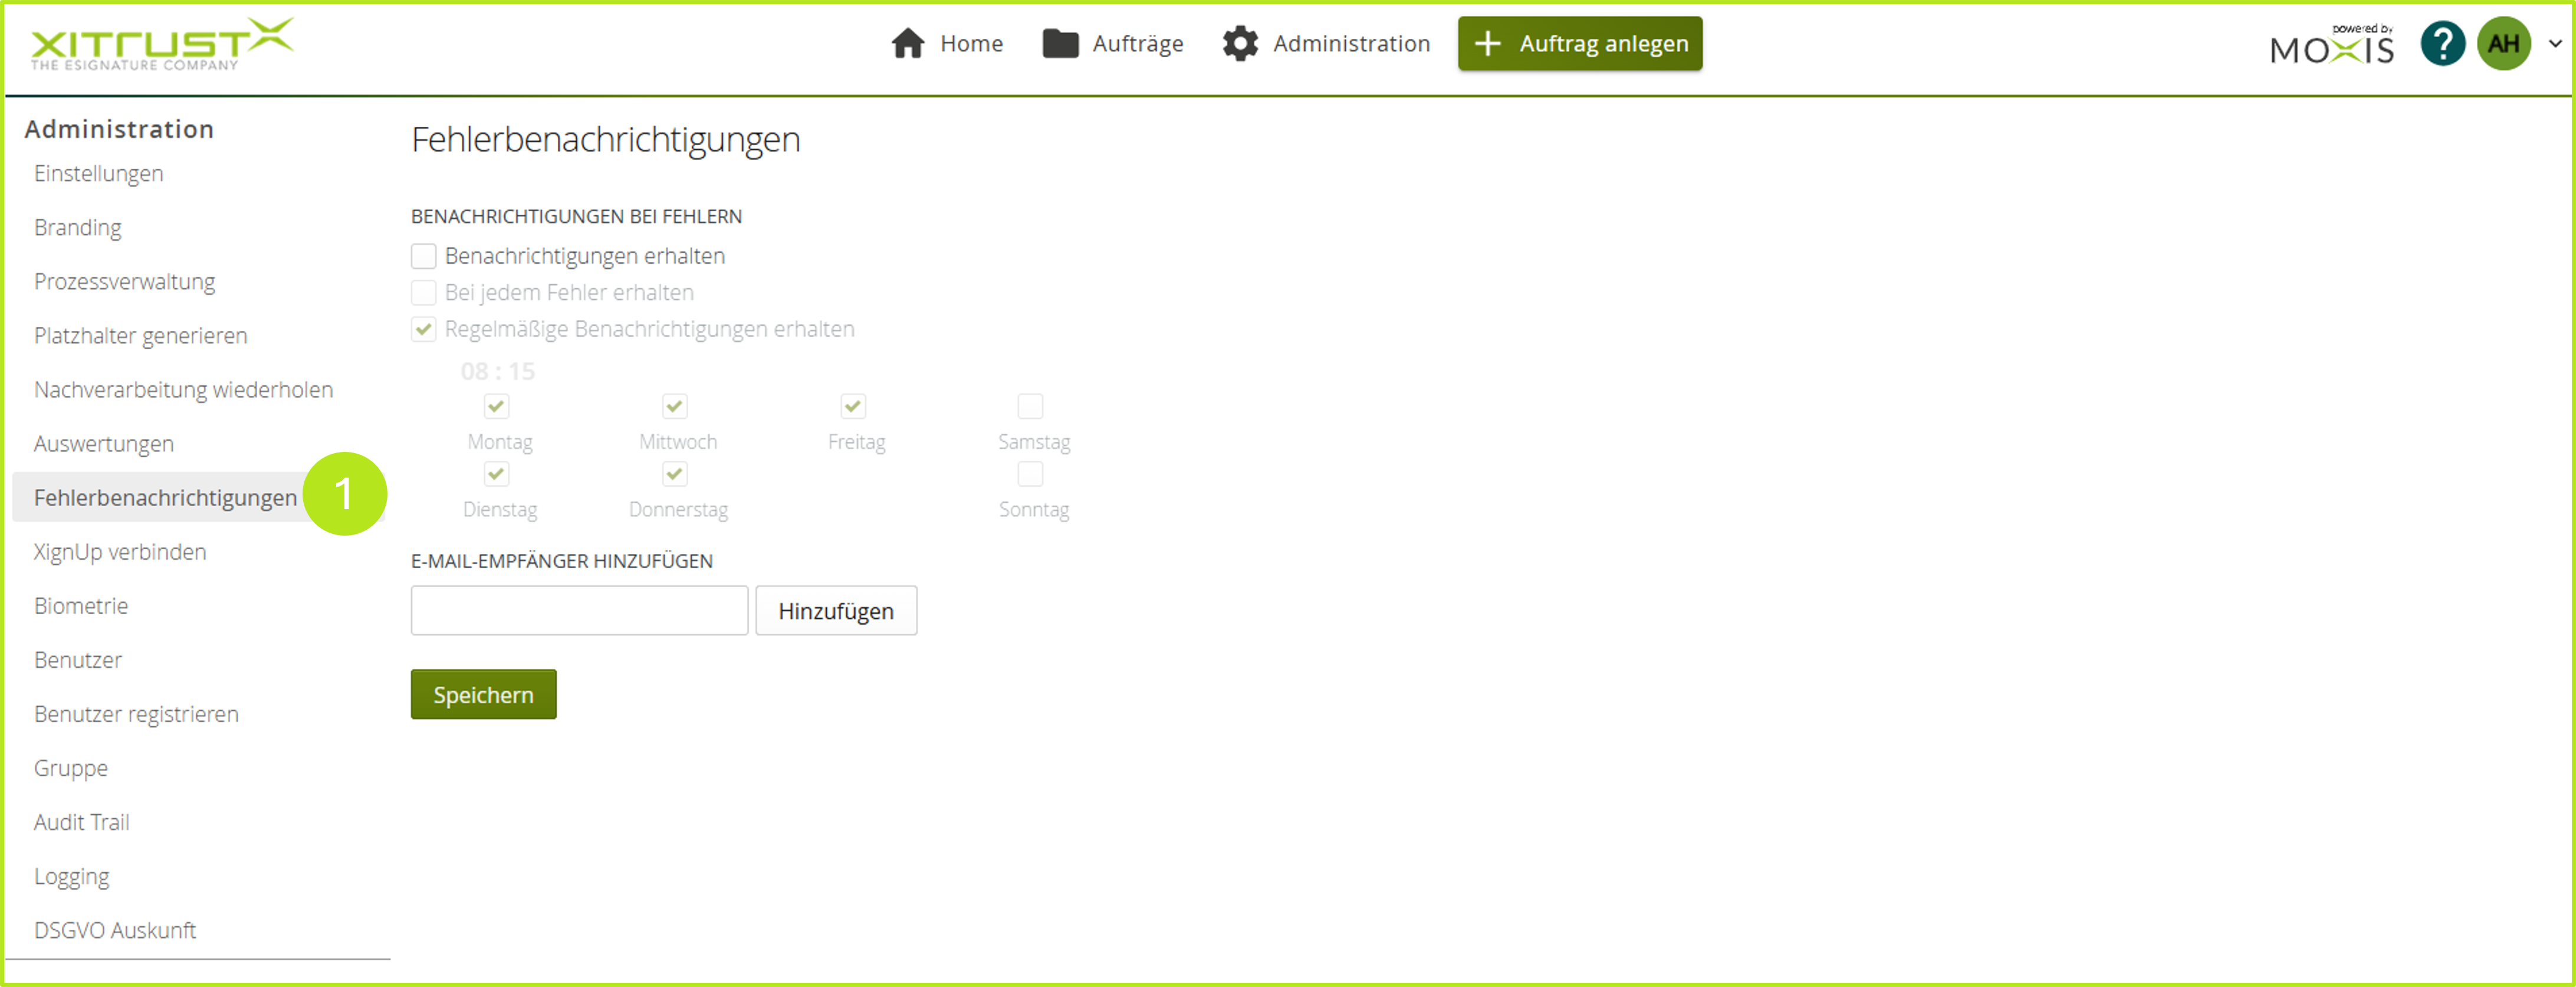
Task: Check the Samstag checkbox
Action: 1030,406
